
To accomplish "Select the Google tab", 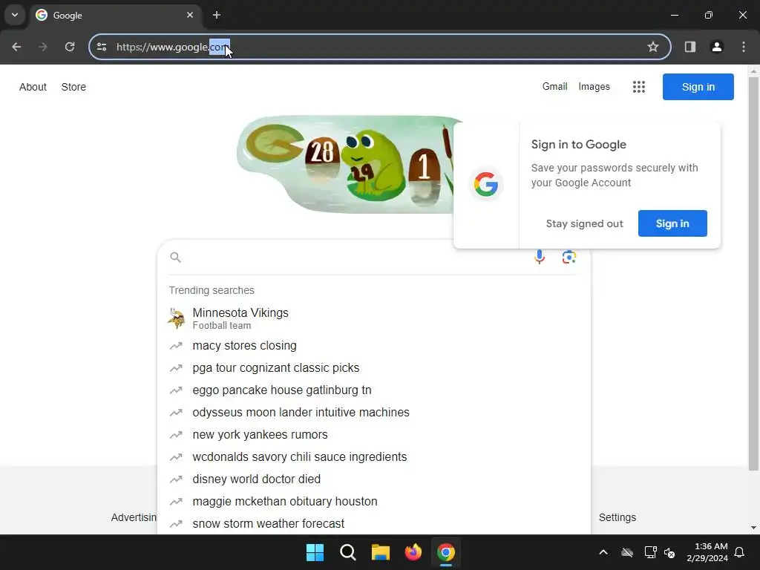I will pos(115,15).
